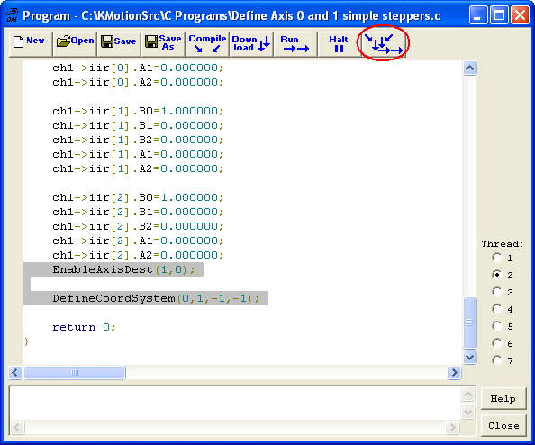
Task: Run the program
Action: [x=295, y=43]
